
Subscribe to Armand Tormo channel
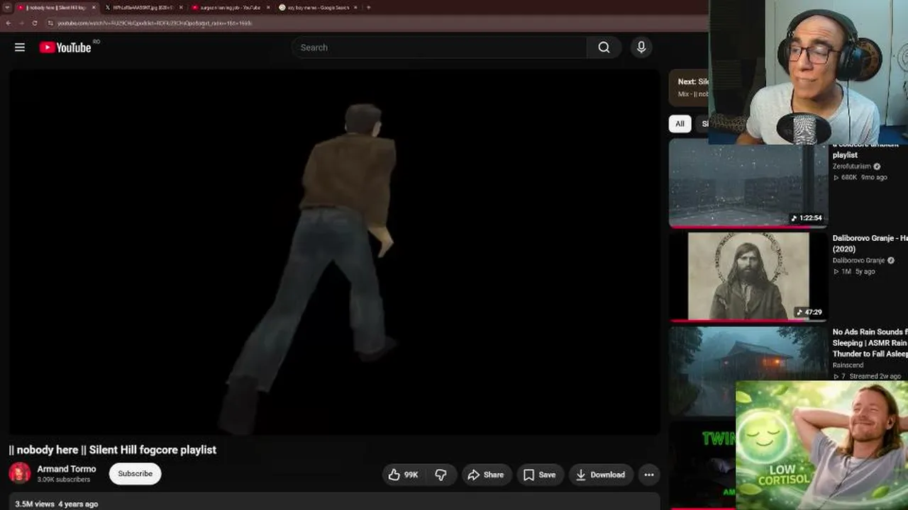click(135, 474)
